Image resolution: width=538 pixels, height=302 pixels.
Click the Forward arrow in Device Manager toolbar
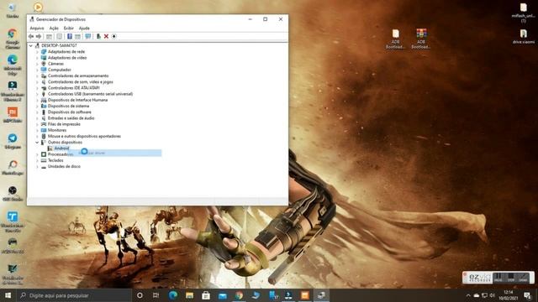39,36
